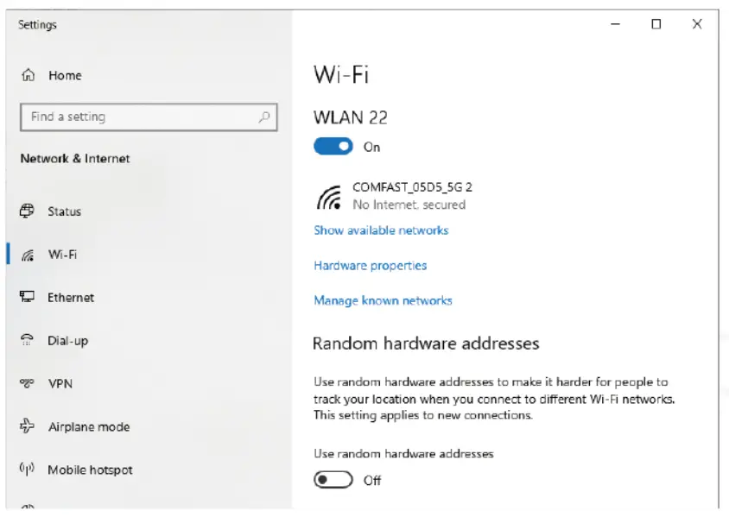
Task: Enable random hardware addresses
Action: point(333,479)
